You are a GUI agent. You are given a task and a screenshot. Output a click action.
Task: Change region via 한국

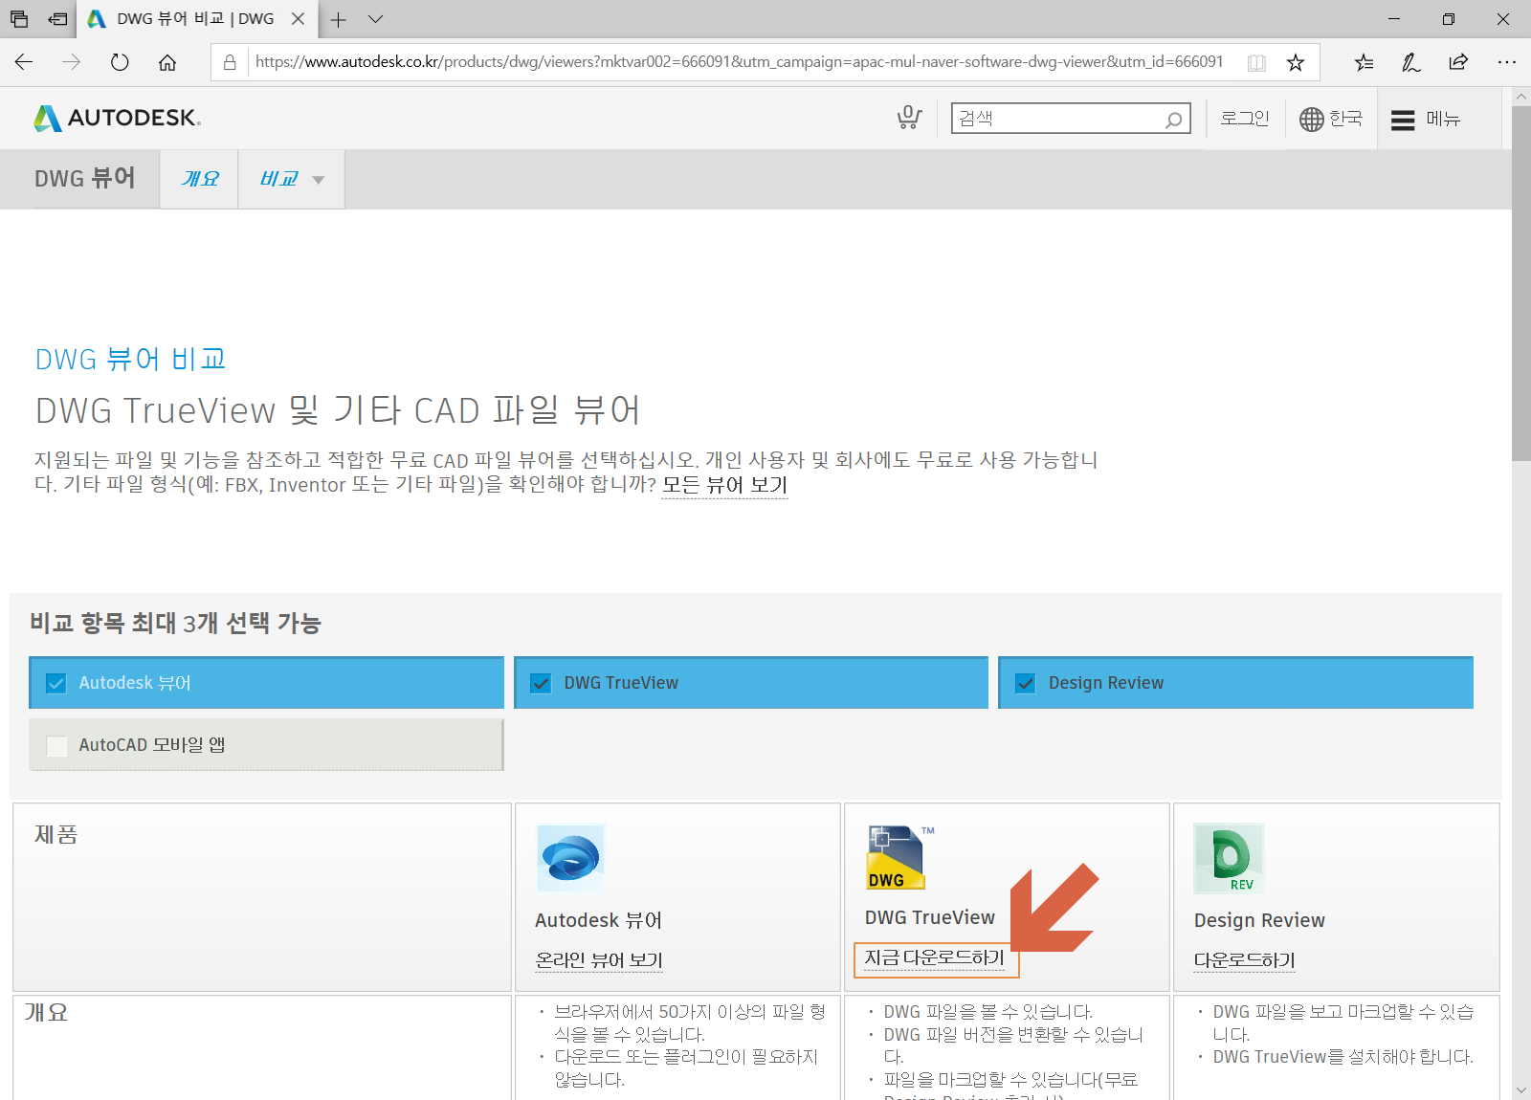(1345, 119)
